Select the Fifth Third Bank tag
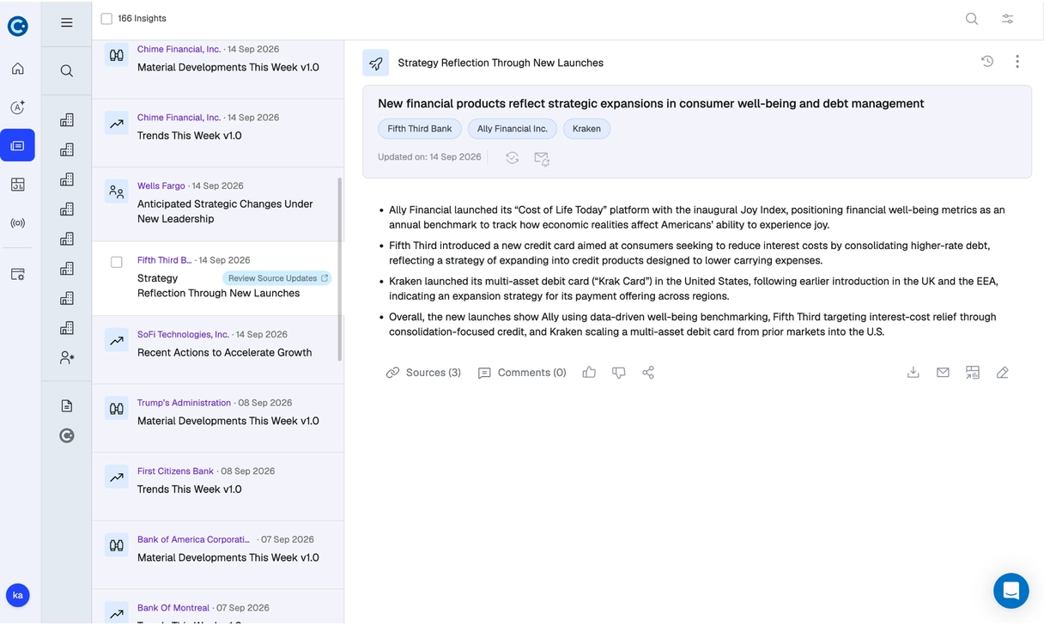Screen dimensions: 1044x626 [420, 129]
